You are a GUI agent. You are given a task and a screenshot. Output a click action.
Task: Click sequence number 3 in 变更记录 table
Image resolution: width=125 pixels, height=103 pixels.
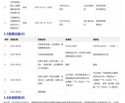tap(5, 65)
